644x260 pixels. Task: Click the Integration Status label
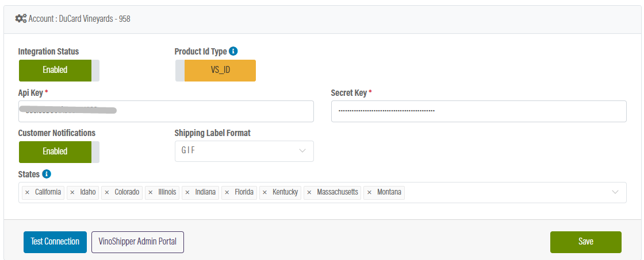[x=48, y=52]
